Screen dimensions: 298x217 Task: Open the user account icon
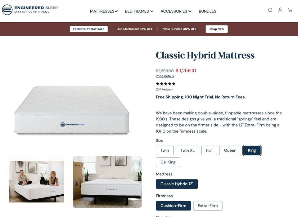tap(280, 10)
